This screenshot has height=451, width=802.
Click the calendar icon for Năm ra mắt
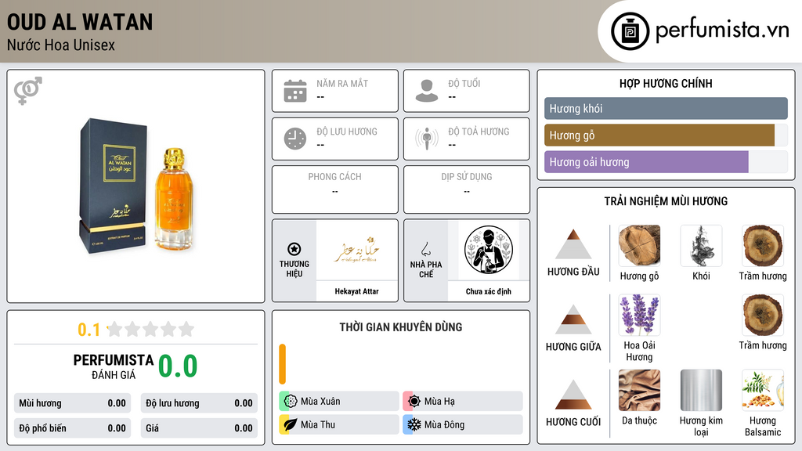[x=295, y=91]
